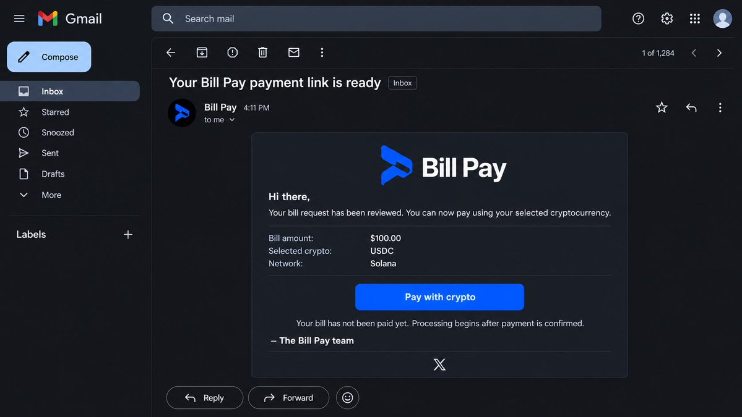This screenshot has height=417, width=742.
Task: Open the Support help icon
Action: click(x=638, y=19)
